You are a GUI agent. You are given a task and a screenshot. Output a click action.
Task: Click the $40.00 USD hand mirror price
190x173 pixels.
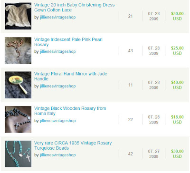177,85
